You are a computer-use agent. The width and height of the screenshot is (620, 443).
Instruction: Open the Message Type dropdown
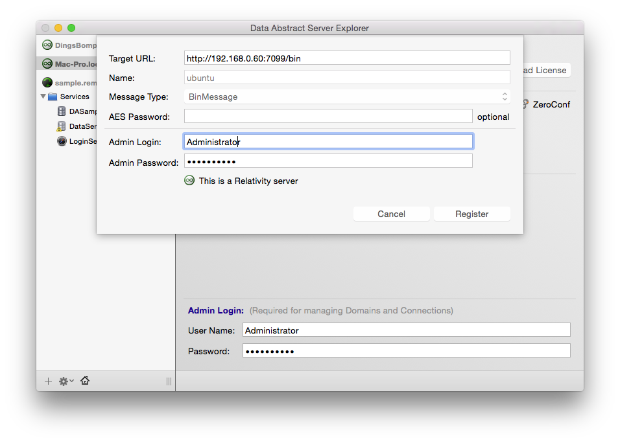[347, 97]
